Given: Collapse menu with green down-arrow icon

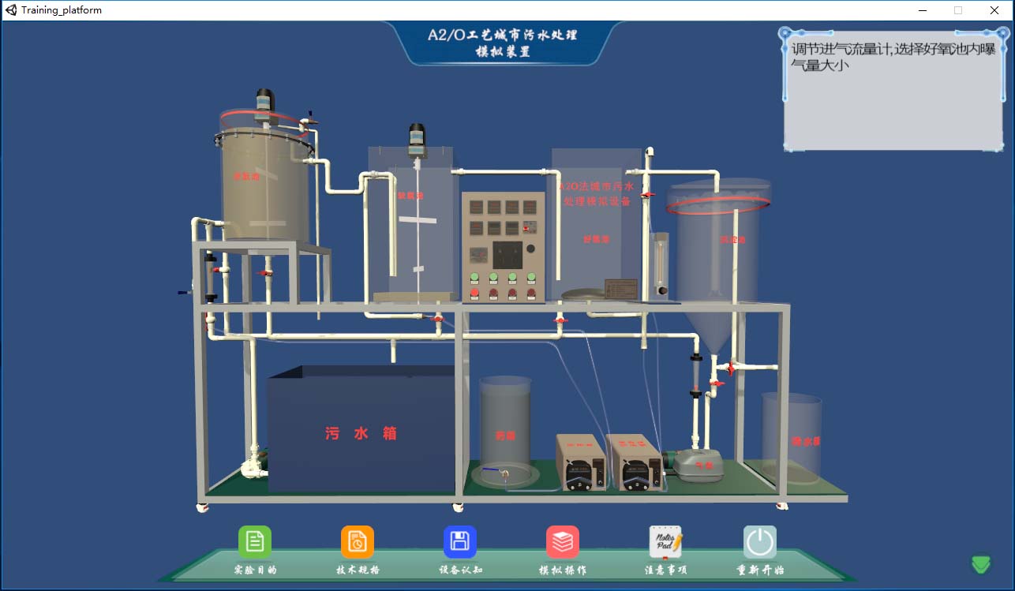Looking at the screenshot, I should pyautogui.click(x=981, y=563).
